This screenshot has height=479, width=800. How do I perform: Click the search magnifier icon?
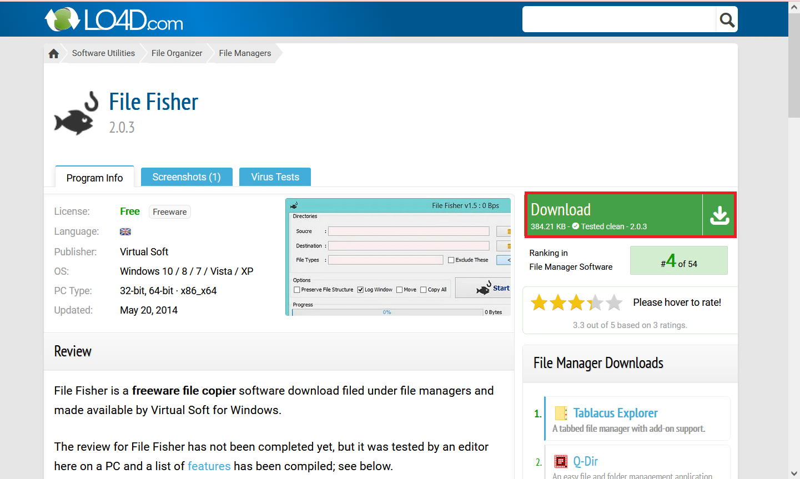click(727, 20)
